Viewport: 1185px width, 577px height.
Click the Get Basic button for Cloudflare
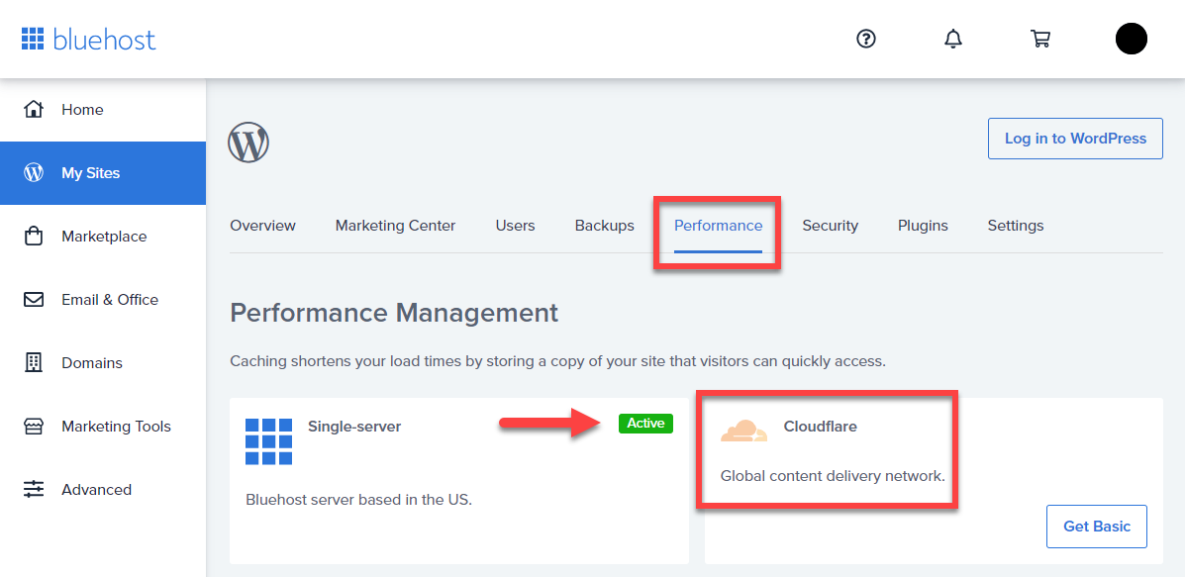point(1097,527)
